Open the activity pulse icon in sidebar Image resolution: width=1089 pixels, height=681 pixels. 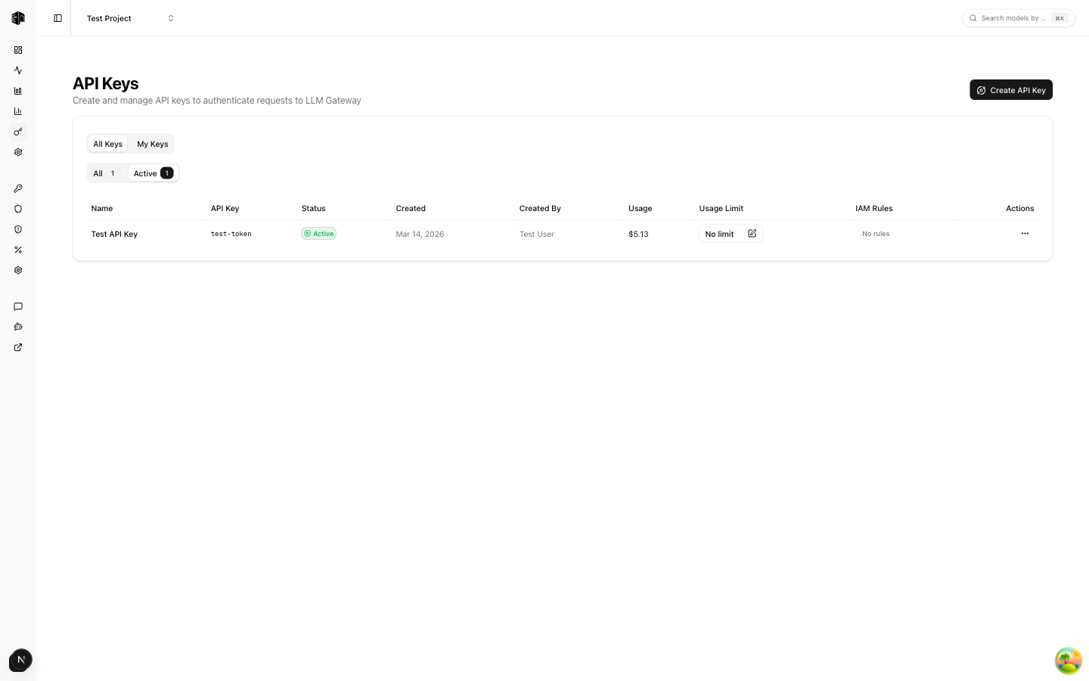[18, 70]
